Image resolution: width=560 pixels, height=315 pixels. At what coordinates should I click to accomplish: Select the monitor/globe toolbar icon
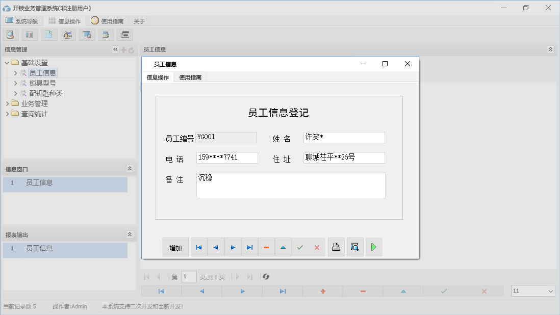click(x=87, y=34)
